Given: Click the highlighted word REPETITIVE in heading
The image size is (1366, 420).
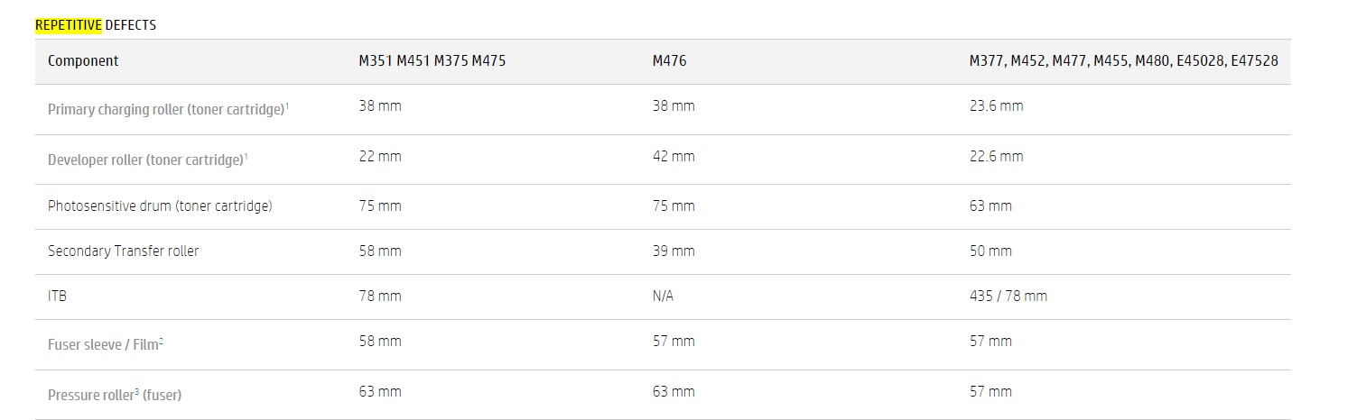Looking at the screenshot, I should coord(68,25).
